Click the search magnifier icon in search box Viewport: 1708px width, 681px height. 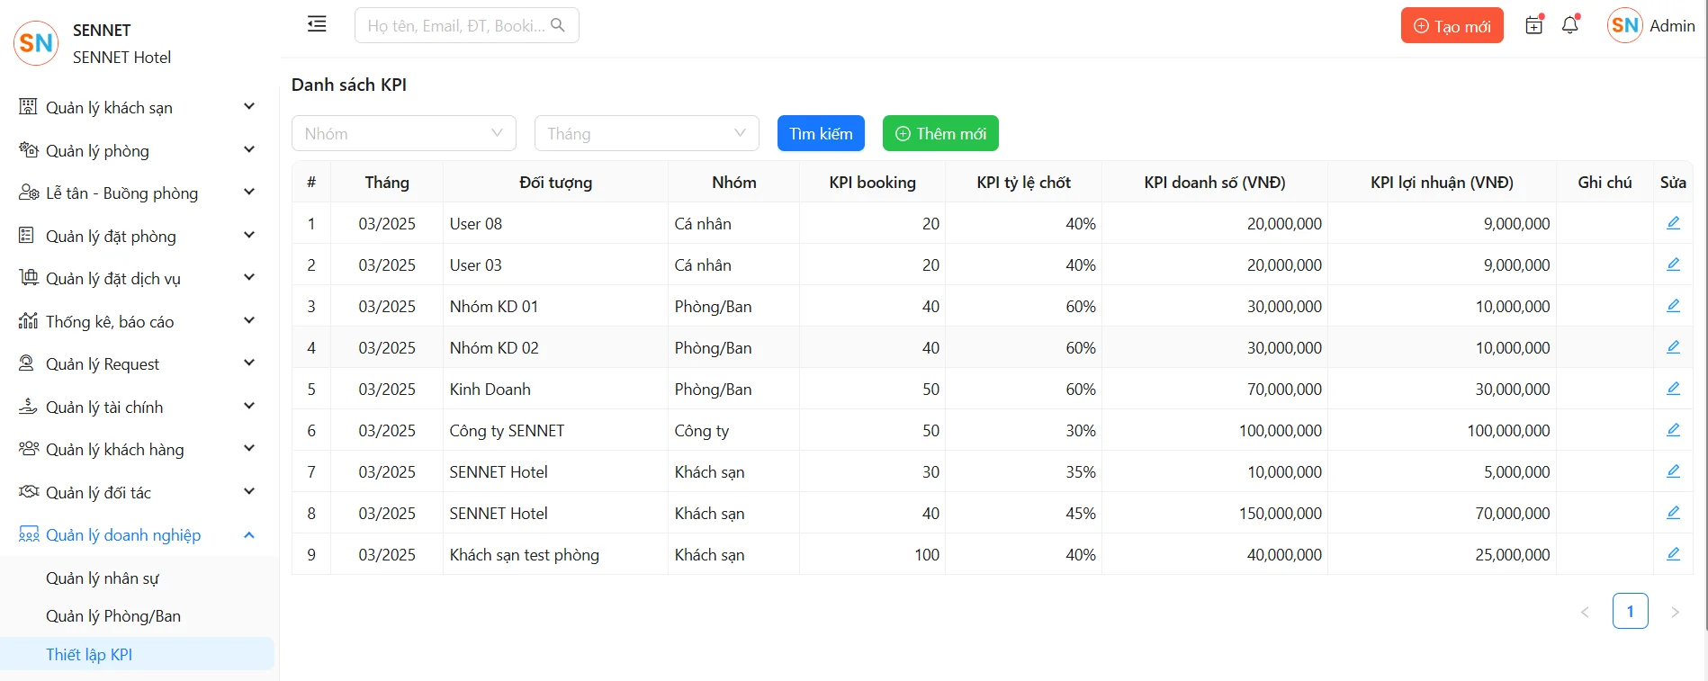[x=558, y=25]
